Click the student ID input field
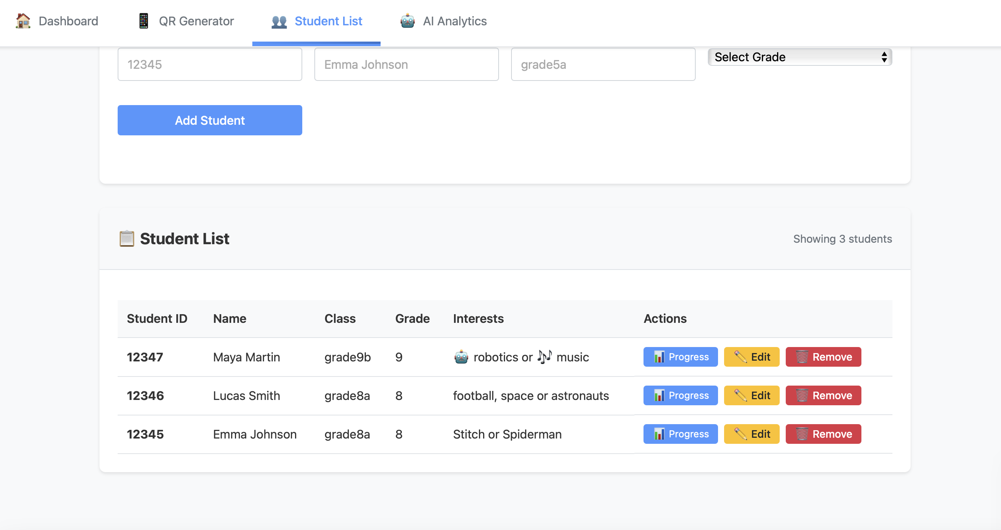The width and height of the screenshot is (1001, 530). coord(210,64)
